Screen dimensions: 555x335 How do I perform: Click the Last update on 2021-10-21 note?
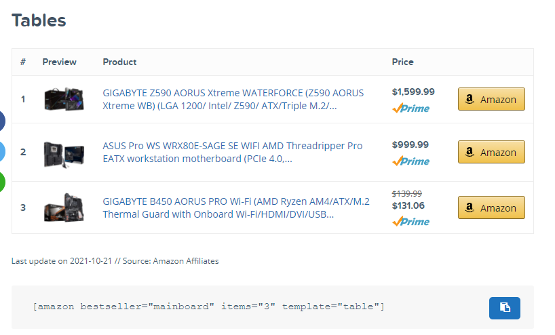(115, 260)
